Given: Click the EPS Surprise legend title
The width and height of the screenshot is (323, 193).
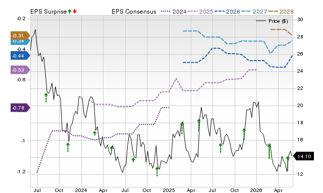Looking at the screenshot, I should pyautogui.click(x=48, y=12).
